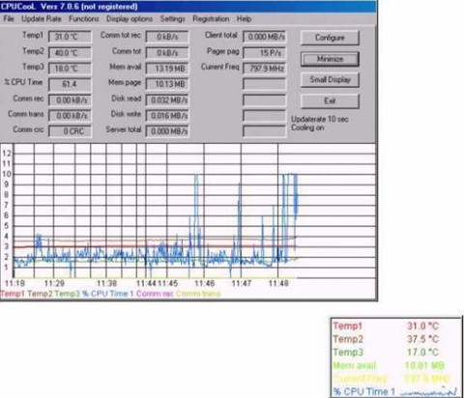Viewport: 464px width, 398px height.
Task: Click the CPUCool title bar
Action: pyautogui.click(x=188, y=7)
